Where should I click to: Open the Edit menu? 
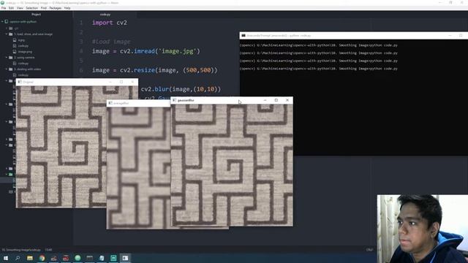coord(12,8)
